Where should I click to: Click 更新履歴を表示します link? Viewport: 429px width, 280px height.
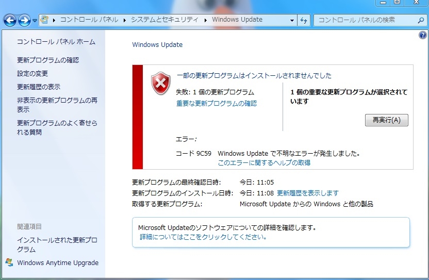(x=308, y=193)
